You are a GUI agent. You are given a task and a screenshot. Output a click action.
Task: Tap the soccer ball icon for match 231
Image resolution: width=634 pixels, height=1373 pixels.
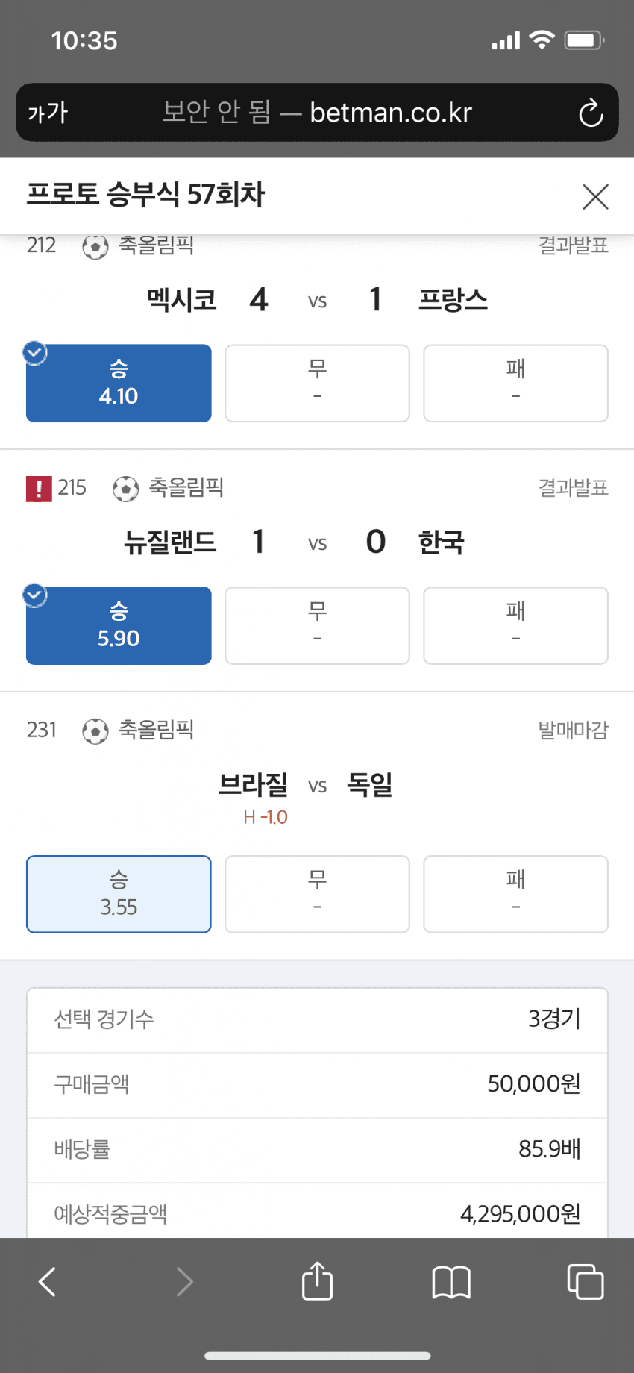(95, 731)
